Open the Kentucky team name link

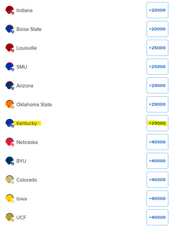27,123
